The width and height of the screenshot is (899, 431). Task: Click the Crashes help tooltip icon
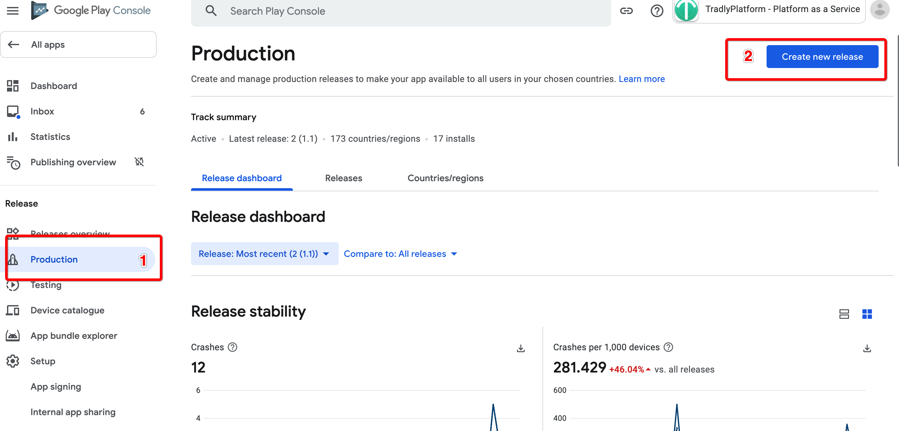232,347
